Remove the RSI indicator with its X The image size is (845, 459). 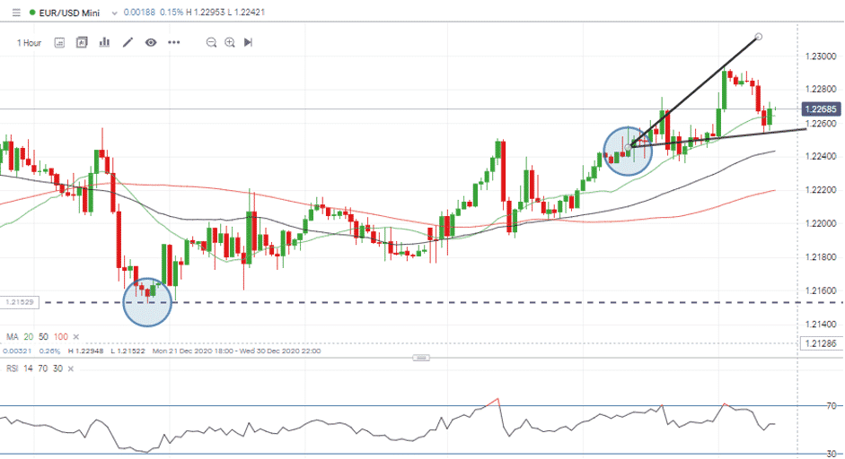tap(71, 368)
